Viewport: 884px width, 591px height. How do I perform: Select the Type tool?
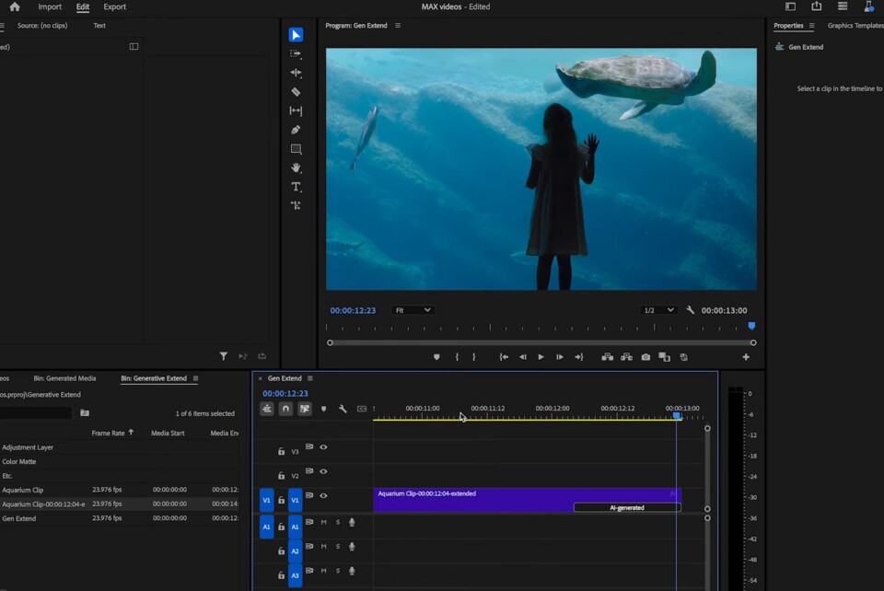296,187
